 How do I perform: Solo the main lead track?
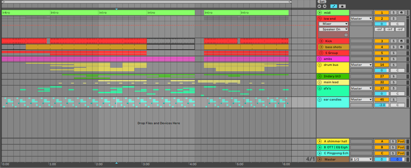click(393, 82)
